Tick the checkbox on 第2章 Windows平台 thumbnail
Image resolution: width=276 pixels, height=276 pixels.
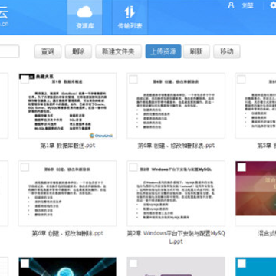click(x=133, y=167)
